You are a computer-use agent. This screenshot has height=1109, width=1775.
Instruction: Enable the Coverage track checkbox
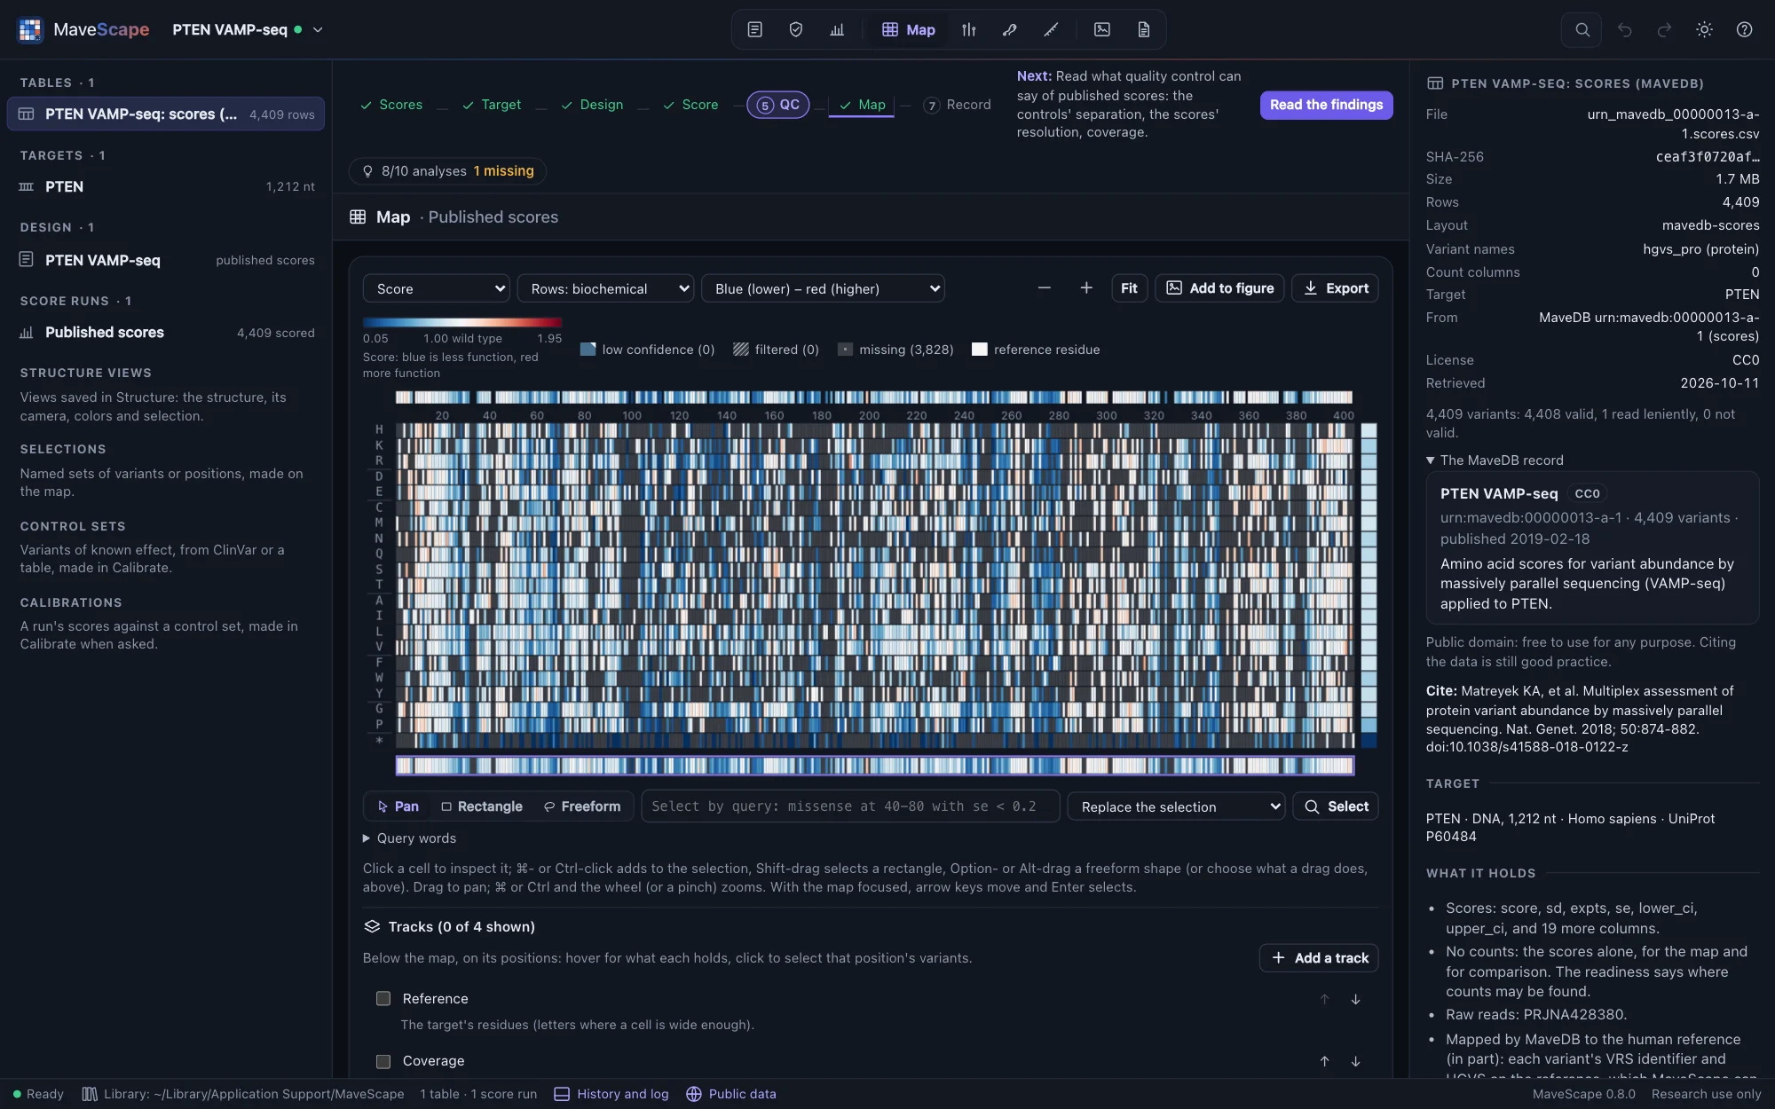coord(383,1061)
